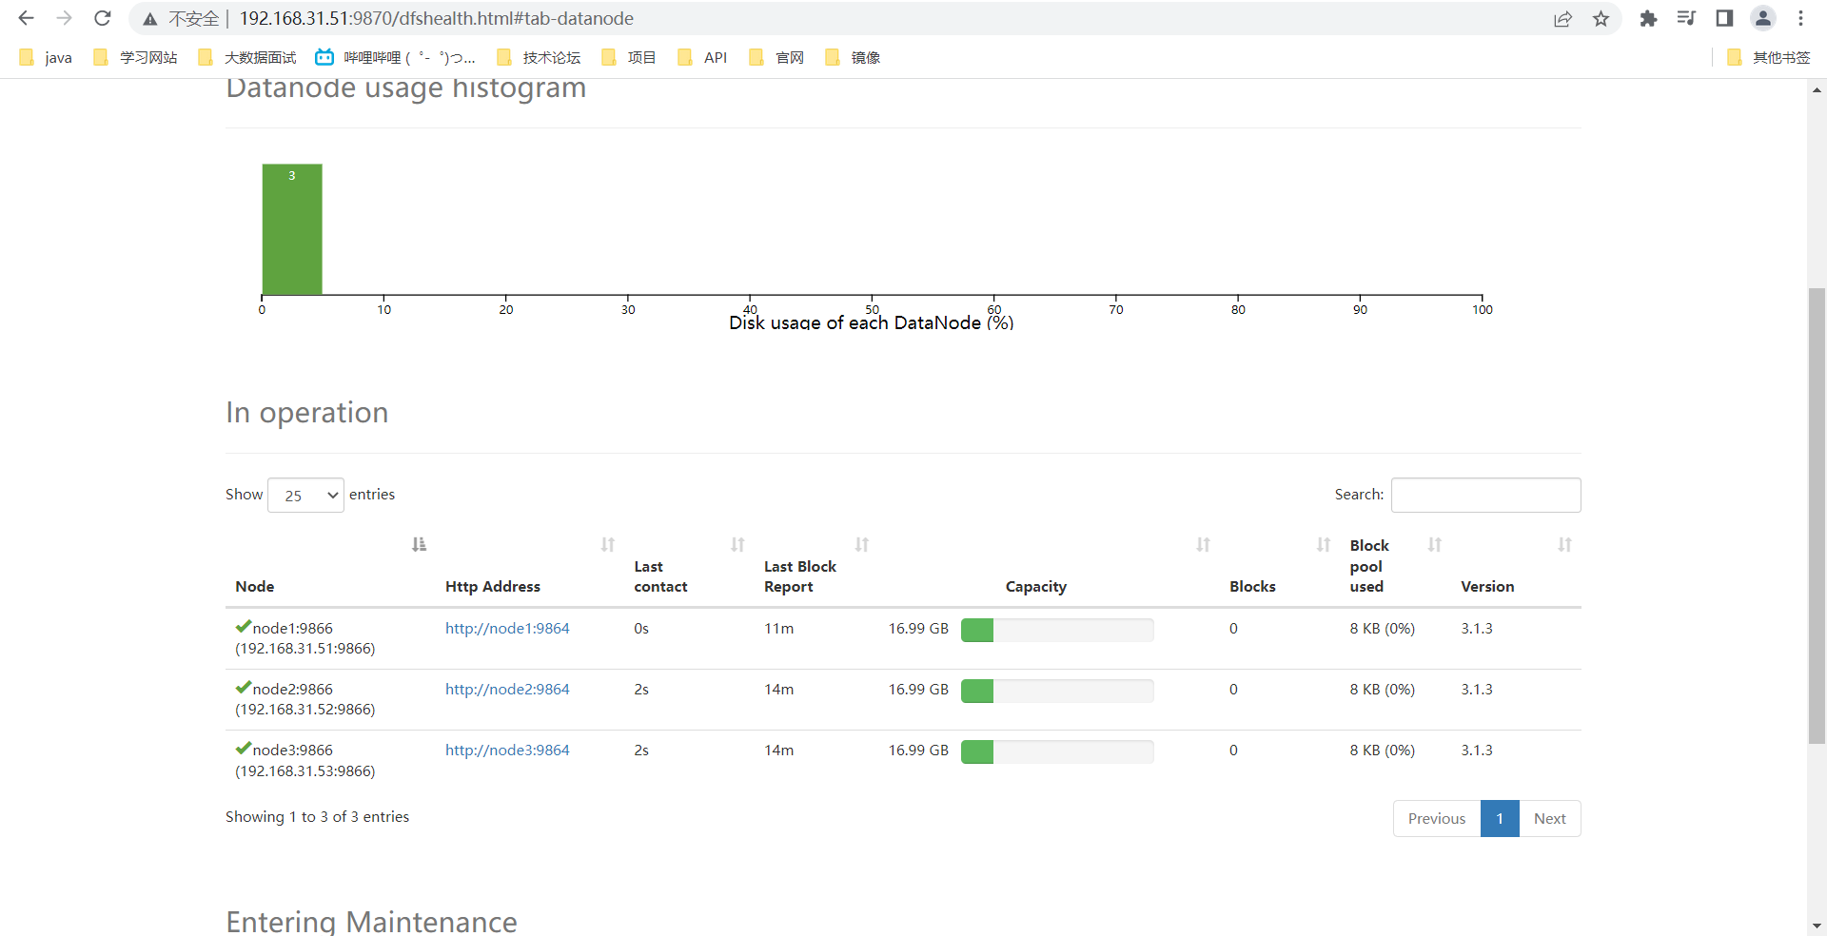Open the user profile avatar
This screenshot has width=1827, height=936.
coord(1763,18)
